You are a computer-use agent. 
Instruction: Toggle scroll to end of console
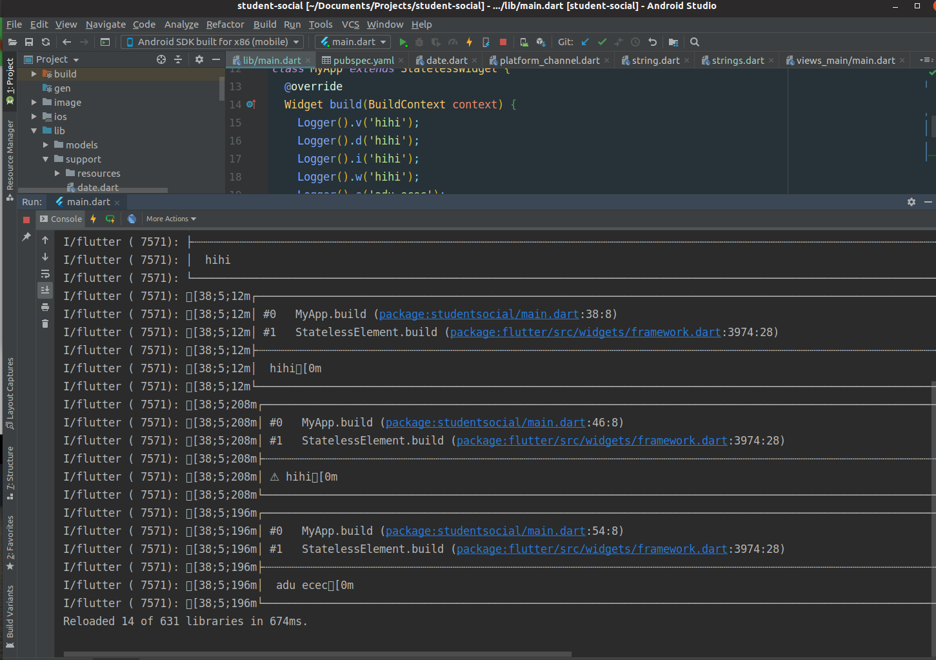point(45,290)
